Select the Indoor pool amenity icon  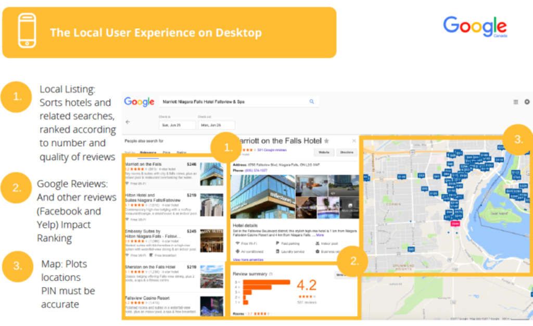pos(316,243)
